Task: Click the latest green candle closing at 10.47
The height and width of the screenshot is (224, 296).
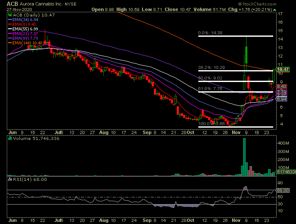Action: click(x=273, y=76)
